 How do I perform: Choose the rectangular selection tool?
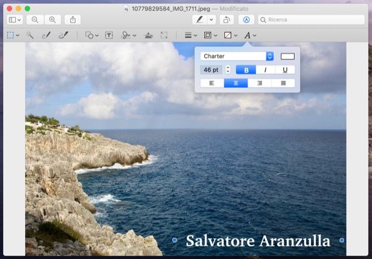[10, 35]
